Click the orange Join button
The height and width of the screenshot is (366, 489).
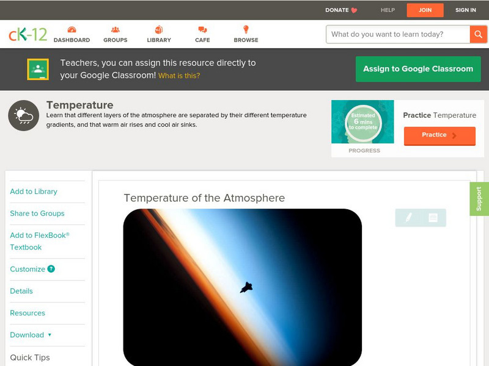pos(425,10)
